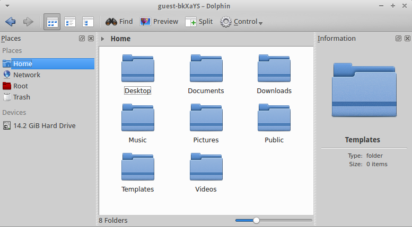
Task: Click the Downloads folder label
Action: [274, 90]
